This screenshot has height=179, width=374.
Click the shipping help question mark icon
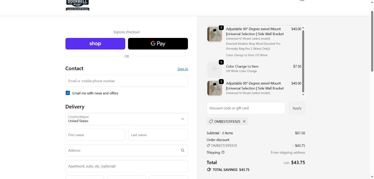(x=223, y=152)
